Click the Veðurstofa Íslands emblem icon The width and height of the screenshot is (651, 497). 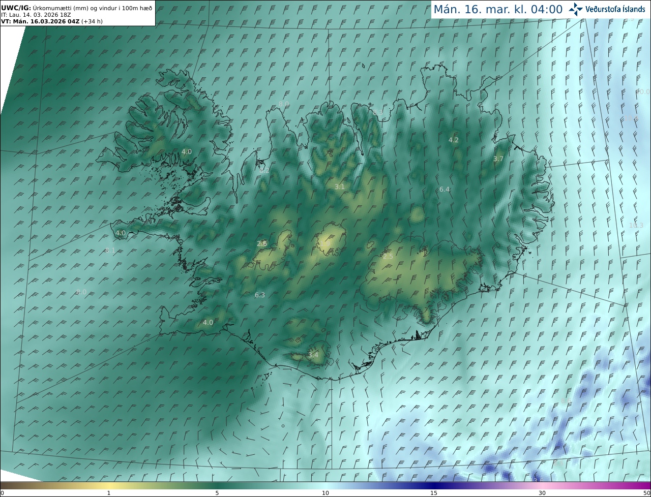576,9
